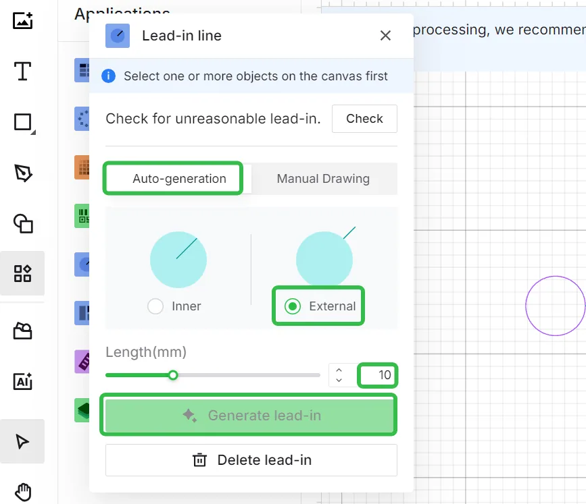Click the Length slider handle
Viewport: 586px width, 504px height.
(172, 375)
